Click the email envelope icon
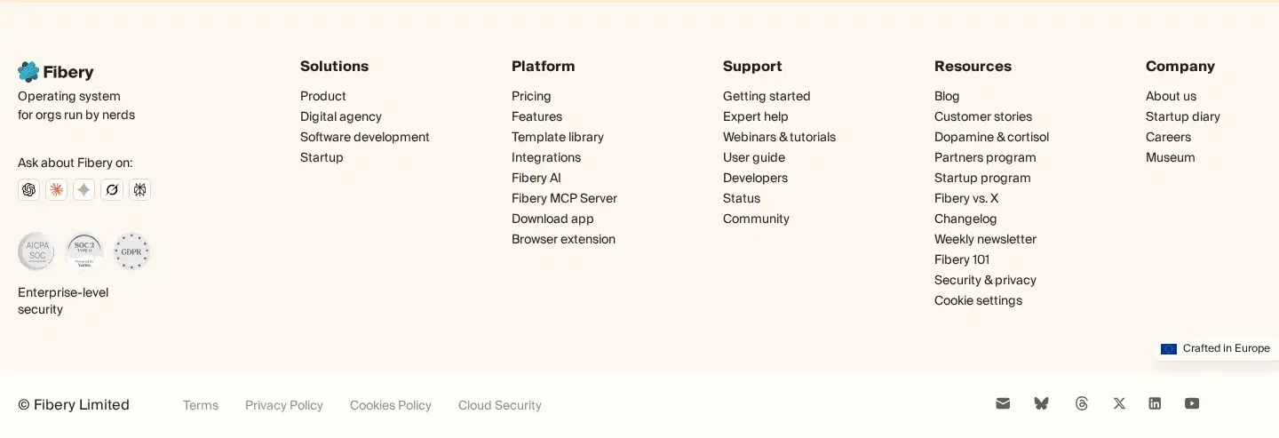Viewport: 1279px width, 438px height. 1003,403
